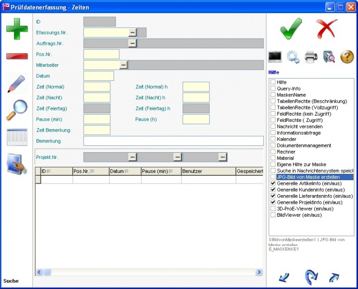Uncheck Generelle Artikelinfo (ein/aus)
Image resolution: width=358 pixels, height=289 pixels.
pyautogui.click(x=273, y=184)
